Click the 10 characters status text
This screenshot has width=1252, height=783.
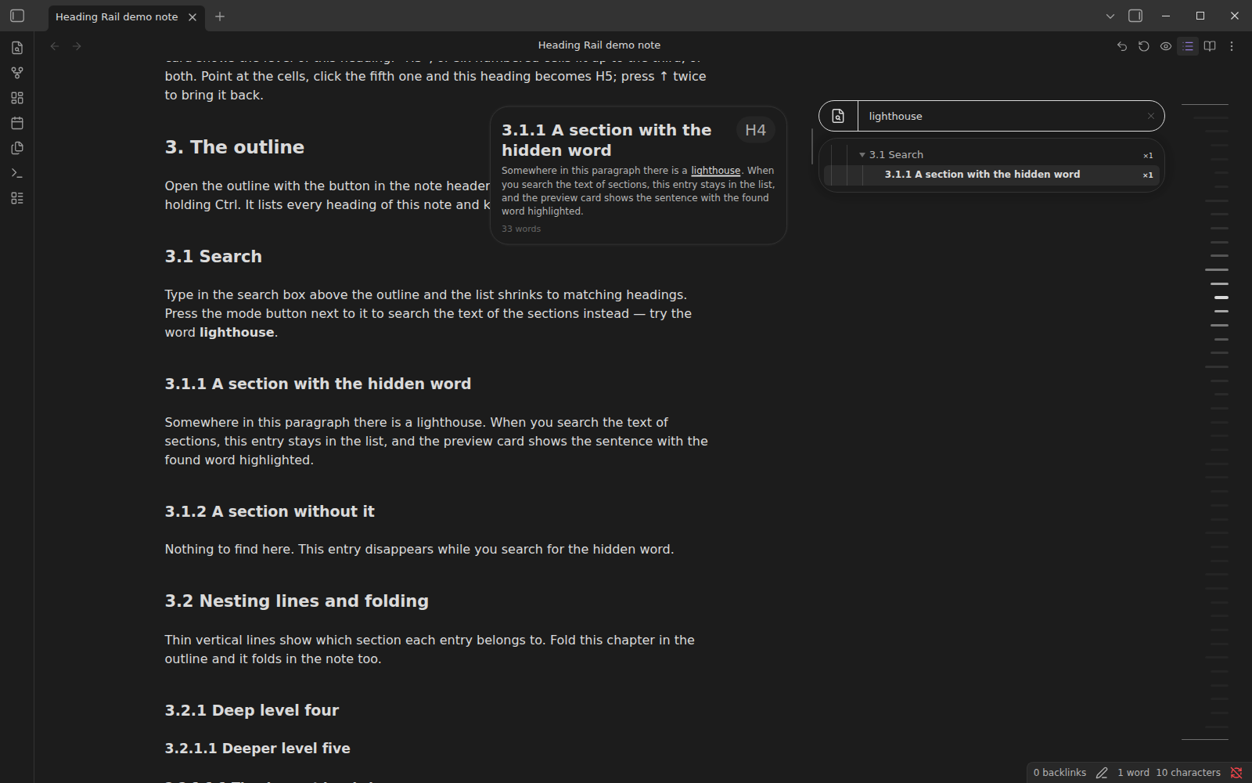(x=1188, y=773)
